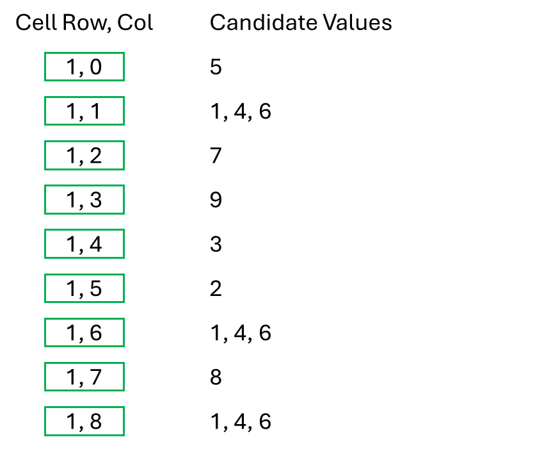
Task: Click candidates 1, 4, 6 beside cell 1, 6
Action: click(241, 333)
